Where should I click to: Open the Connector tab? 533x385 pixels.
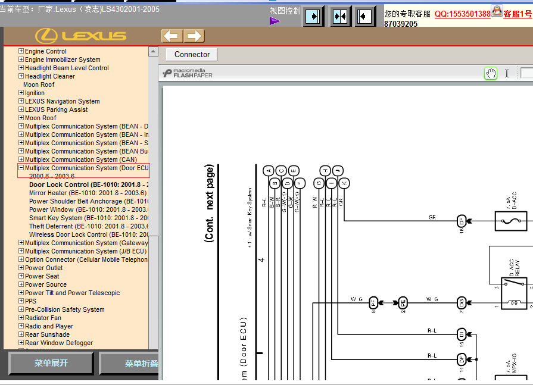click(x=192, y=54)
